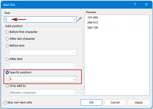Screen dimensions: 153x109
Task: Select After last character option
Action: coord(7,39)
